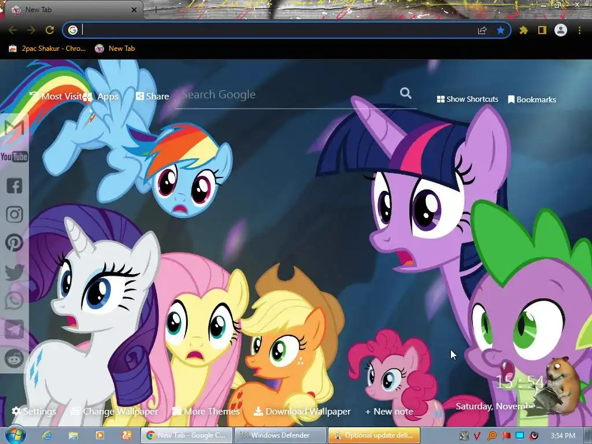Launch Windows Media Player from taskbar

[100, 435]
